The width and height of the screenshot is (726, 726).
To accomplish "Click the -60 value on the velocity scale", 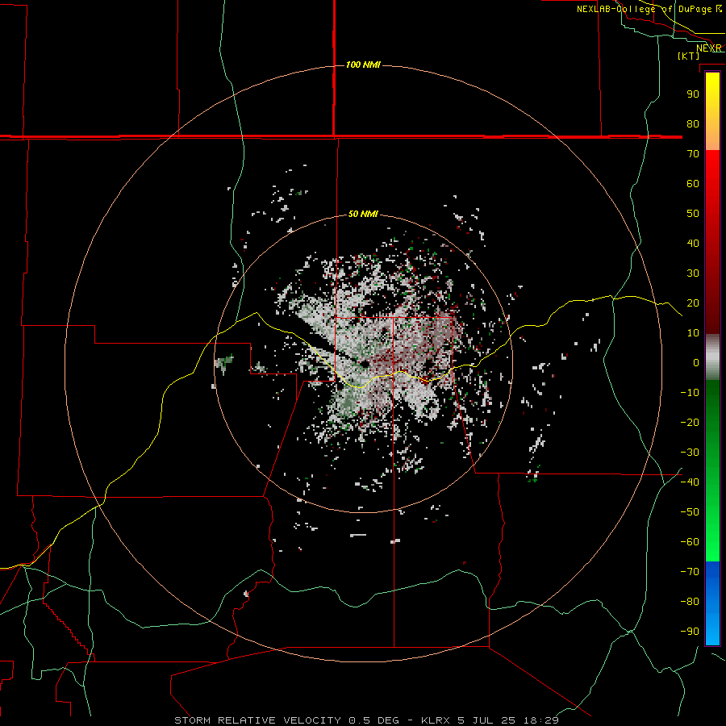I will [x=690, y=542].
